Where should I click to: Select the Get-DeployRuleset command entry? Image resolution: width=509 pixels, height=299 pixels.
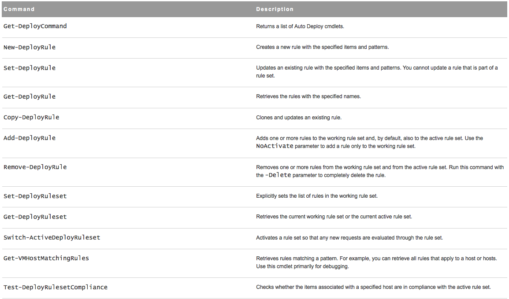[x=35, y=217]
